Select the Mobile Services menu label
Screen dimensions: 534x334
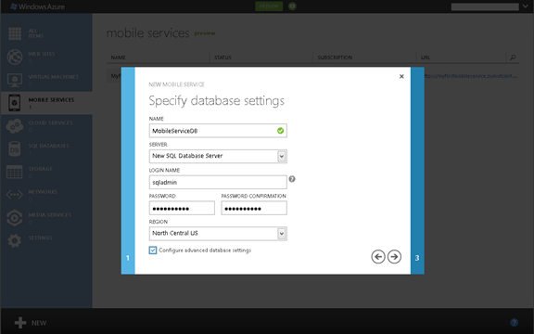[51, 100]
